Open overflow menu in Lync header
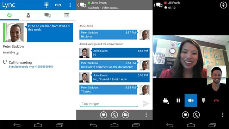This screenshot has height=129, width=229. point(70,5)
